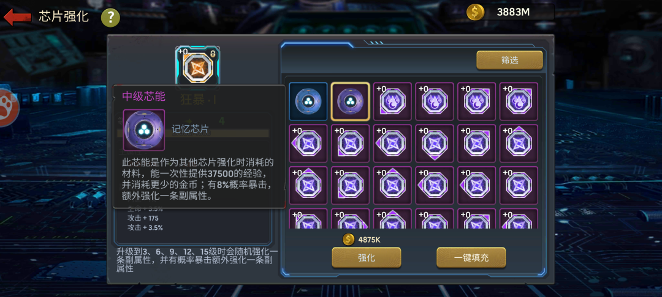Tap the 中级芯能 tooltip chip image
This screenshot has width=662, height=297.
tap(144, 130)
